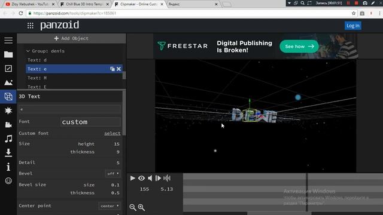The width and height of the screenshot is (383, 215).
Task: Open the Bevel off dropdown
Action: coord(113,174)
